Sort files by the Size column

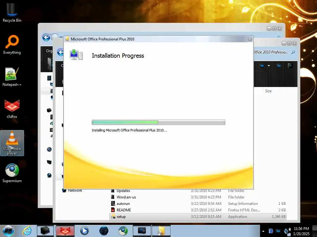[x=268, y=91]
